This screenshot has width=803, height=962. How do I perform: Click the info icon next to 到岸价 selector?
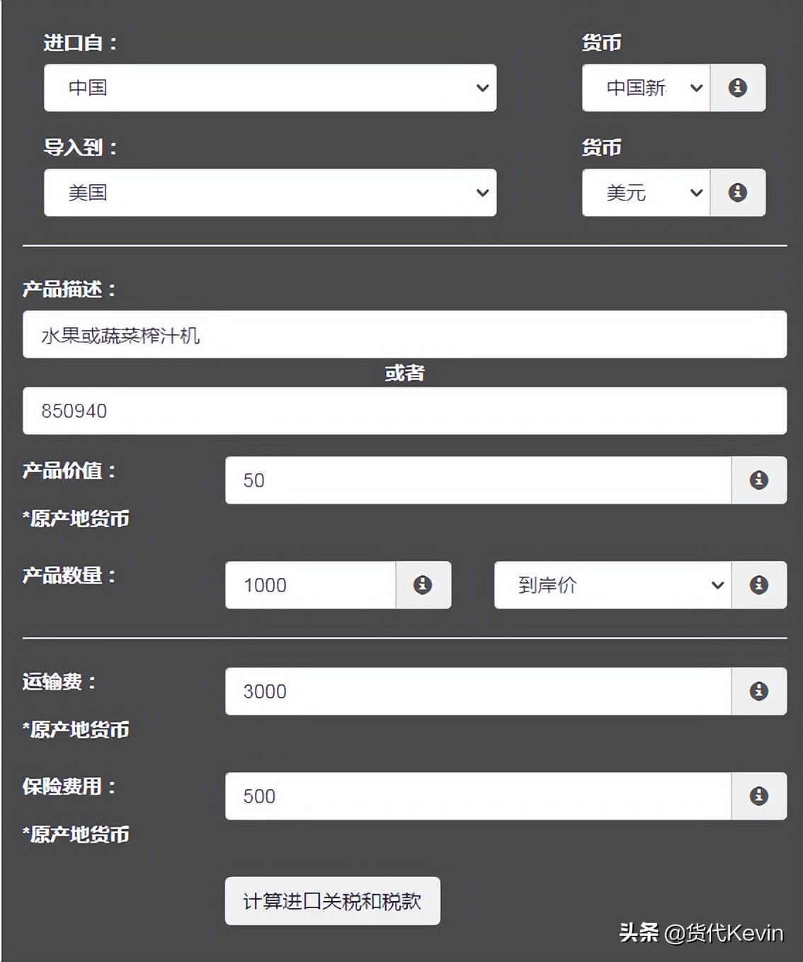(758, 585)
